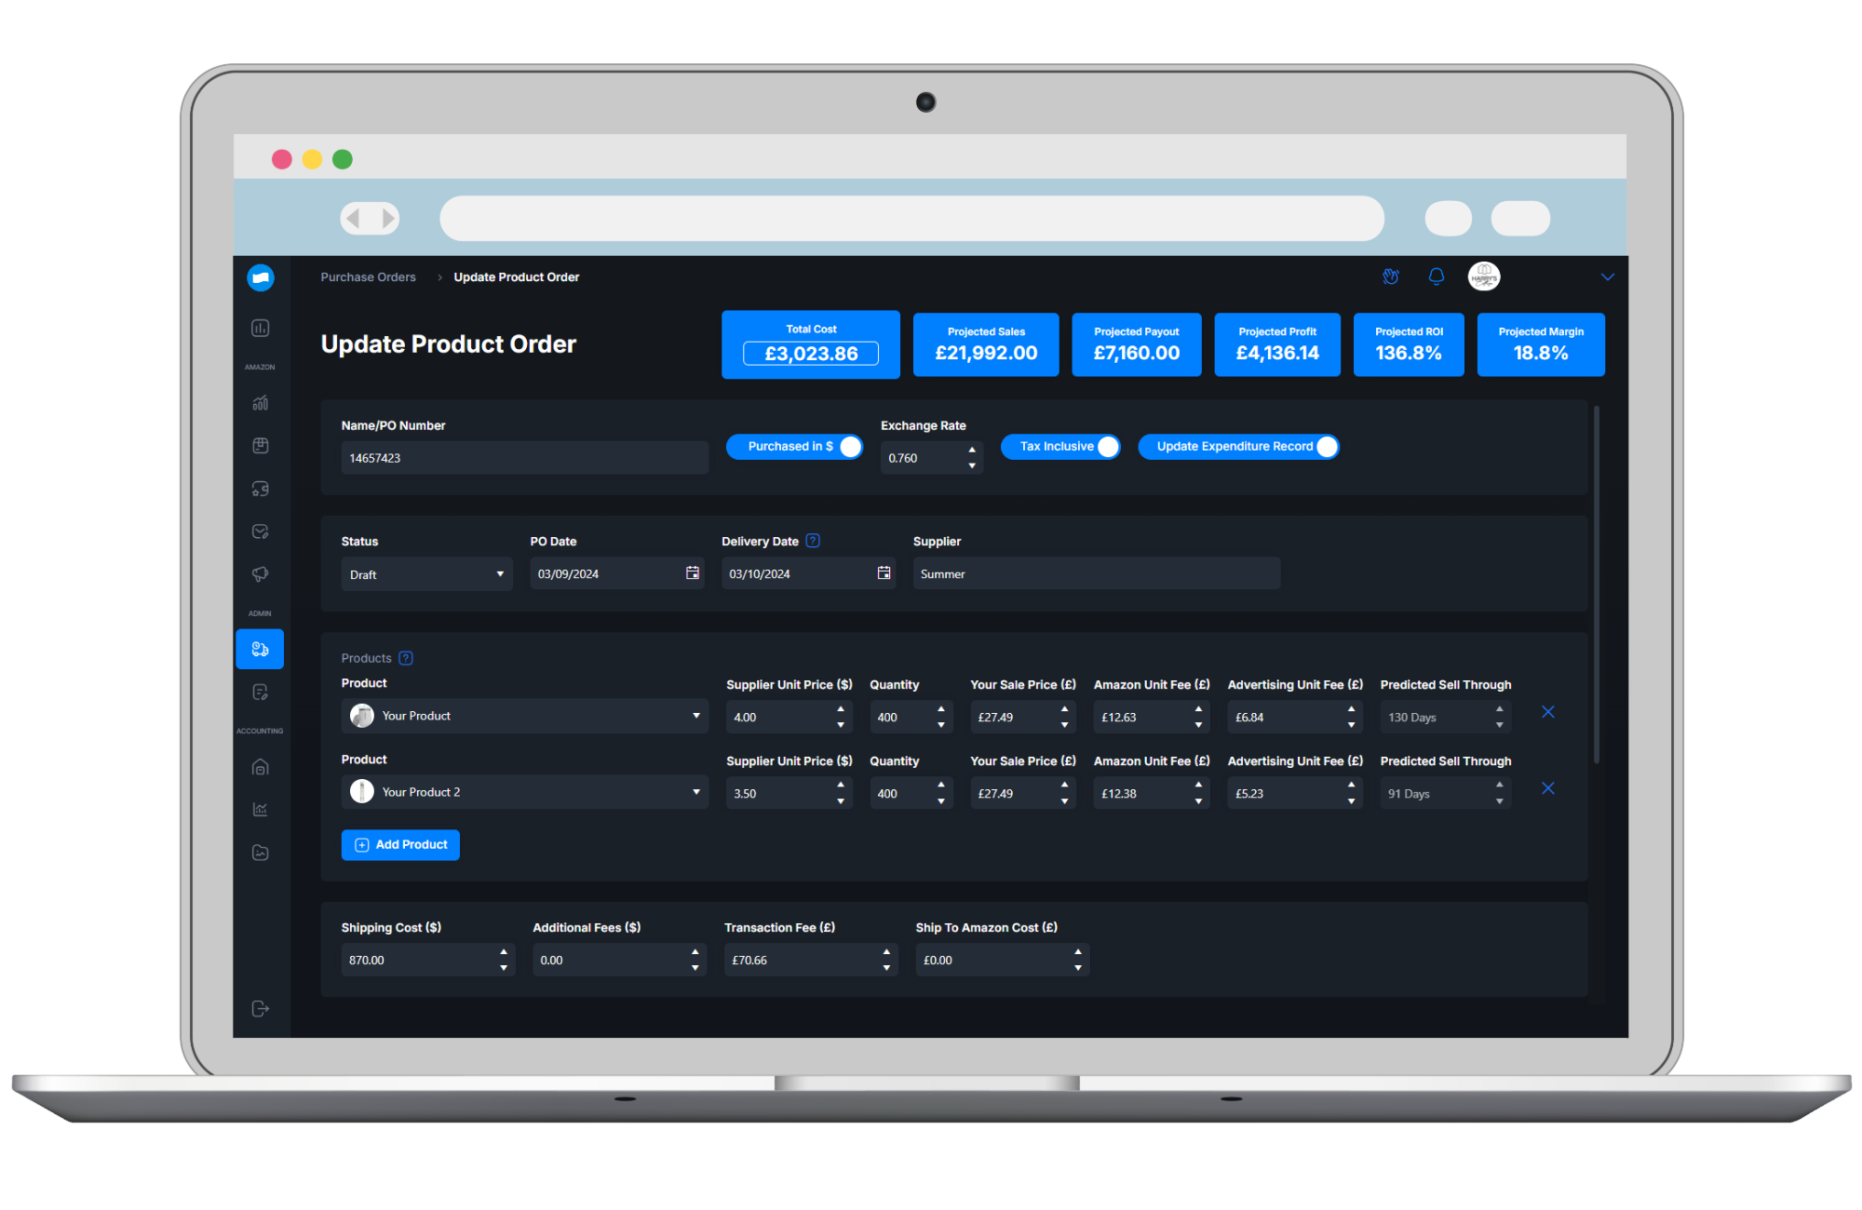Open the PO Date calendar picker

693,573
